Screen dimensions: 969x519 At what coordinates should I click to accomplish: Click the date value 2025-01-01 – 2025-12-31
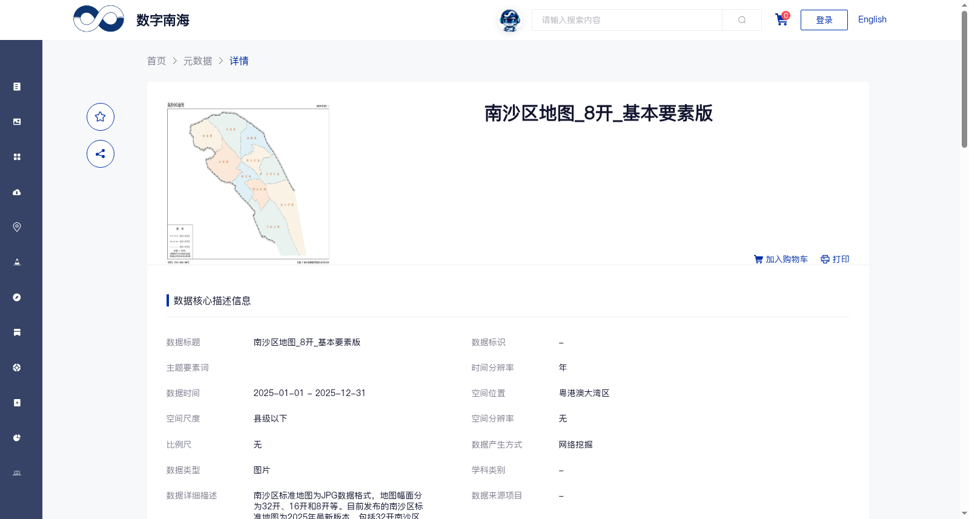[309, 393]
